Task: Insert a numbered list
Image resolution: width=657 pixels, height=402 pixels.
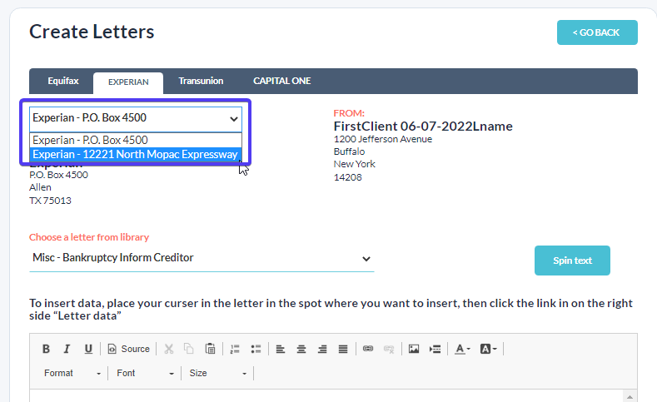Action: tap(235, 349)
